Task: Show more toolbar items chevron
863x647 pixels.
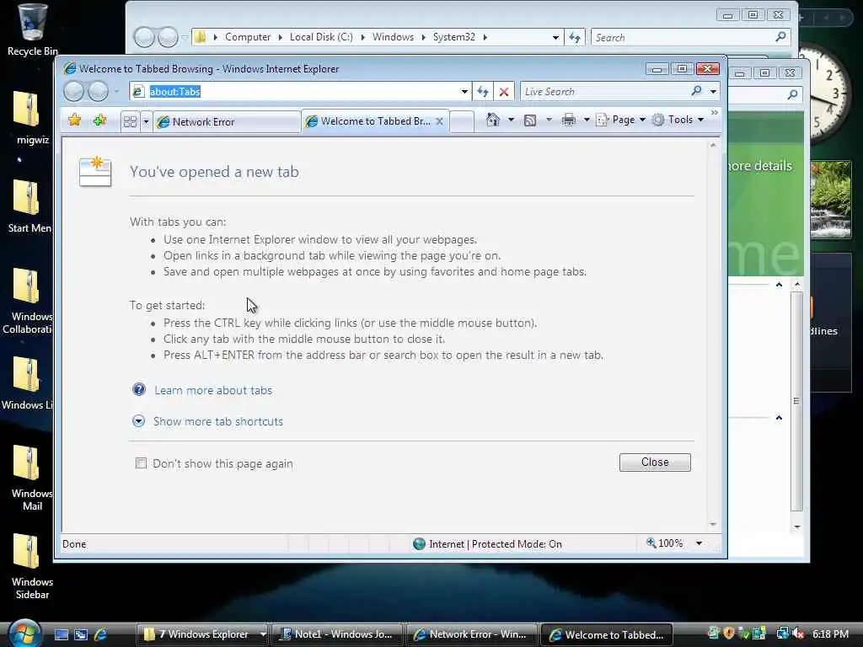Action: (x=714, y=113)
